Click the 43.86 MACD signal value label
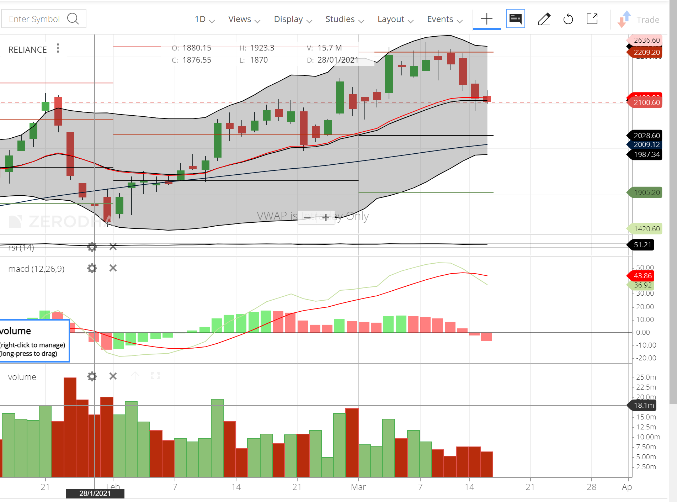 click(x=640, y=276)
